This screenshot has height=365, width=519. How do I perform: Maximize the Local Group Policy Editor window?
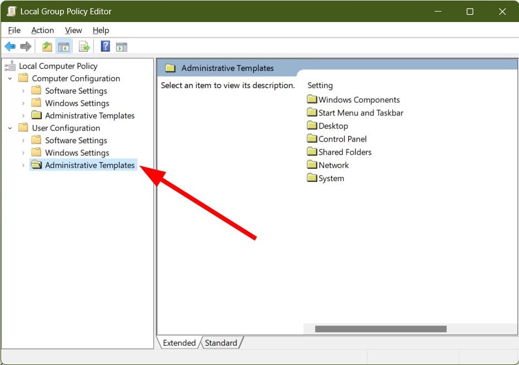469,11
